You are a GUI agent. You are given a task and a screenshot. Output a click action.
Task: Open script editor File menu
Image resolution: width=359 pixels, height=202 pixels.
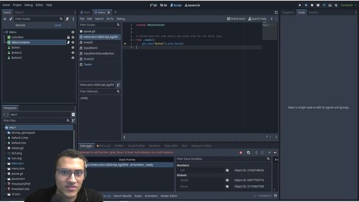click(82, 19)
